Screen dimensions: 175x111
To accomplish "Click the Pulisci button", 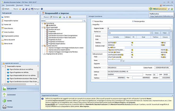I will (x=165, y=33).
